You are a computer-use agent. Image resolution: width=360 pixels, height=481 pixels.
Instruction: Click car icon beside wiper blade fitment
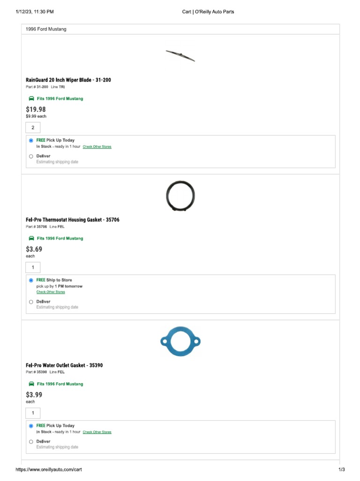point(31,99)
